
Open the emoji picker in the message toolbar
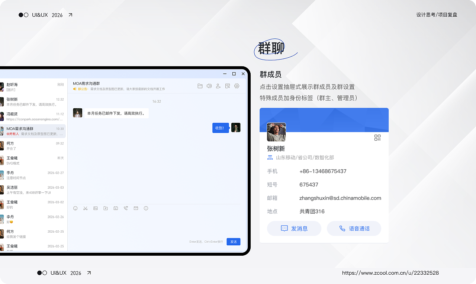[x=75, y=208]
